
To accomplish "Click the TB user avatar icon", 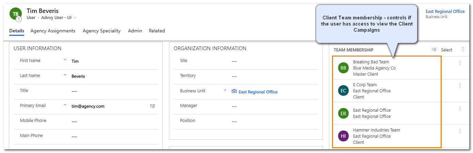I will click(15, 14).
